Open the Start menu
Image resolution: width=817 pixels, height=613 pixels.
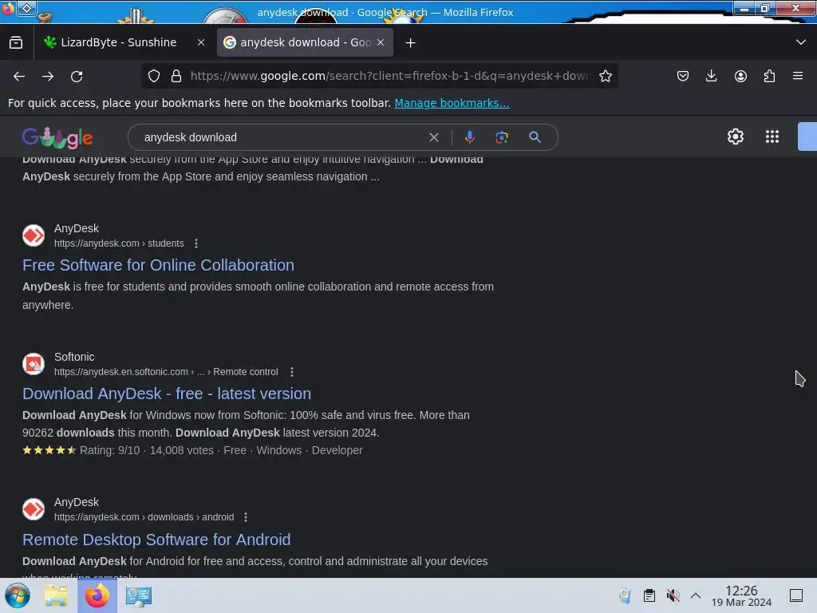(x=18, y=595)
